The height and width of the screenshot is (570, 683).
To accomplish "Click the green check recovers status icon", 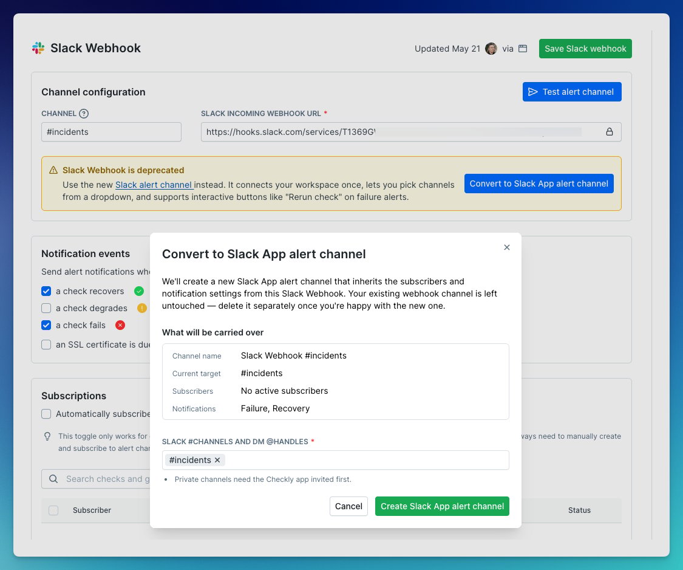I will [139, 291].
